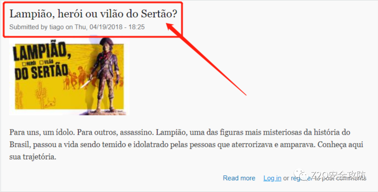Click the DO SERTÃO text inside the image
This screenshot has height=192, width=378.
click(x=41, y=72)
